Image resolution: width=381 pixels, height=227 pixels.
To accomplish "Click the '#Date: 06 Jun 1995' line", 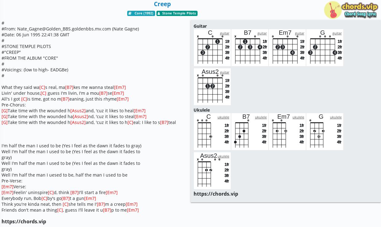I will point(35,35).
